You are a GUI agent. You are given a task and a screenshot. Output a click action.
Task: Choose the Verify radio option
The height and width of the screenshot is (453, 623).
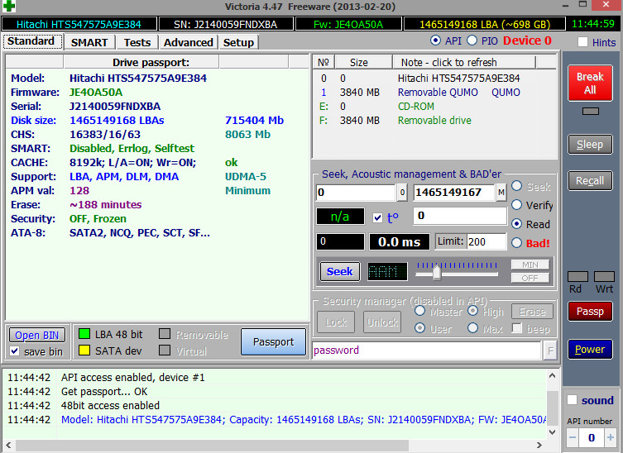(x=518, y=205)
